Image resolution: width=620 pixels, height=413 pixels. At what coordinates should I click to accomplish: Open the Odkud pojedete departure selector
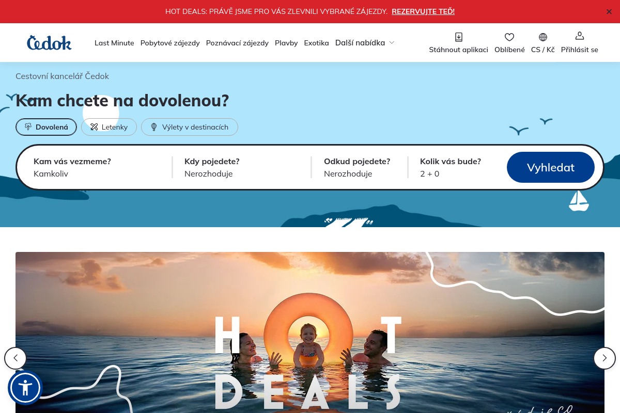click(358, 167)
